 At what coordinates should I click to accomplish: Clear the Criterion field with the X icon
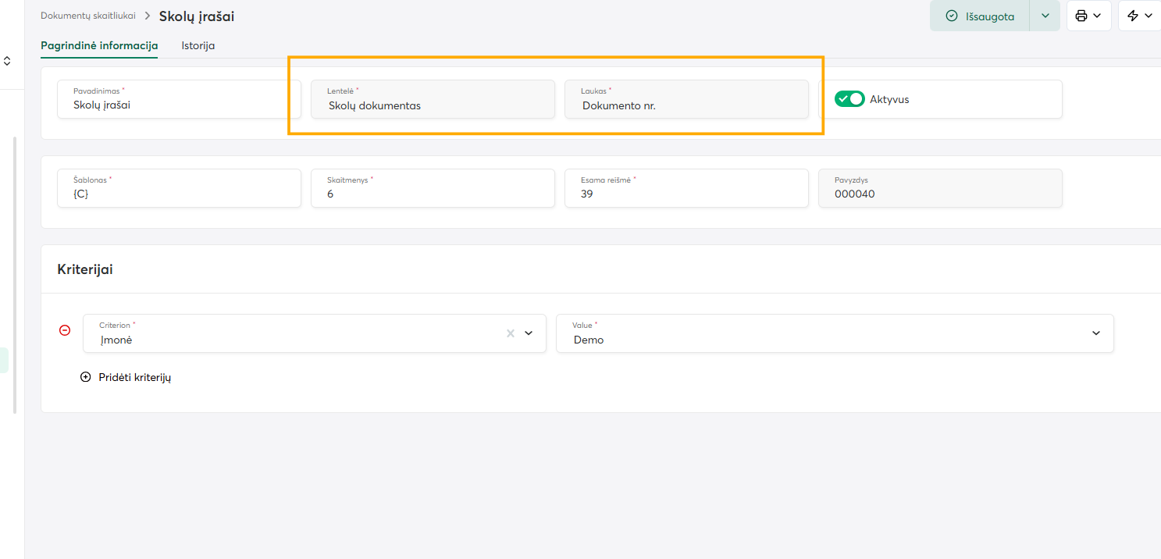coord(511,333)
